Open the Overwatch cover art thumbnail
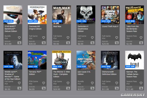147x98 pixels. click(37, 15)
